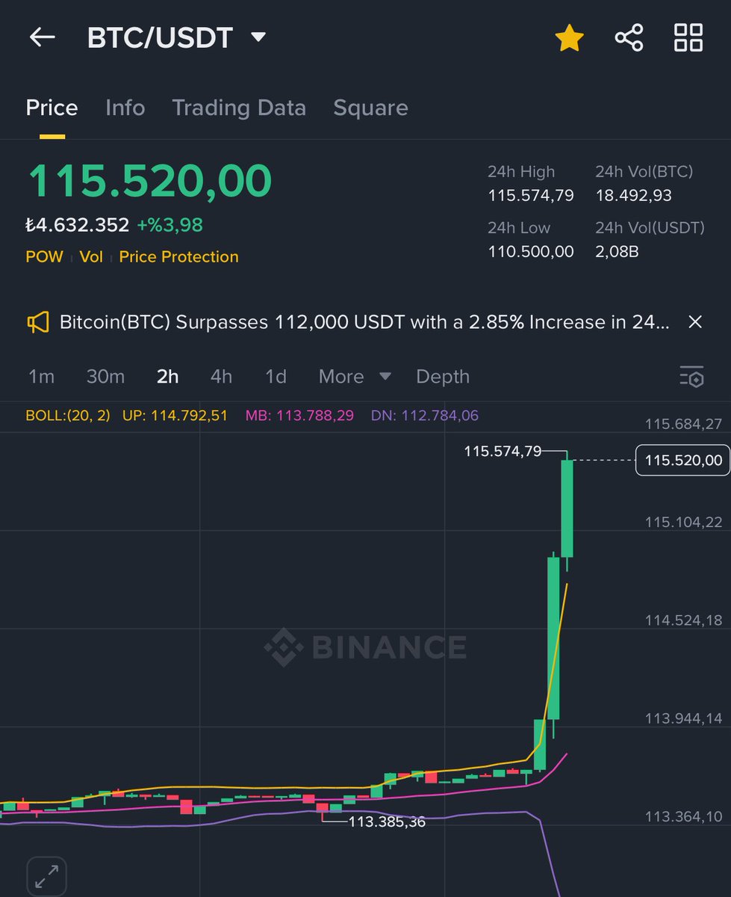Viewport: 731px width, 897px height.
Task: Tap the +%3,98 change value
Action: [169, 225]
